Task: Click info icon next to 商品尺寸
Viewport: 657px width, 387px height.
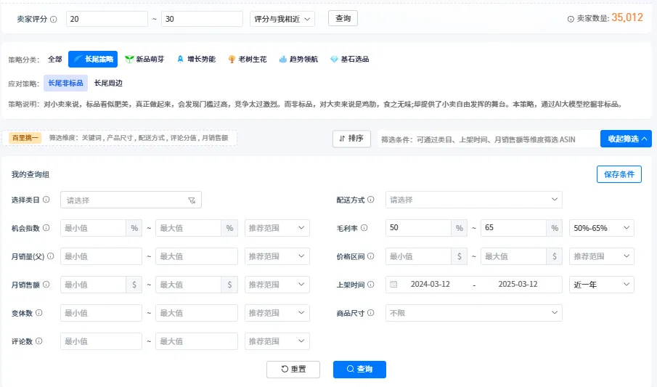Action: [x=370, y=313]
